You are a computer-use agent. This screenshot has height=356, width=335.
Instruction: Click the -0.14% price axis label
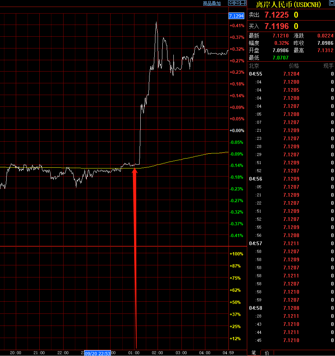[236, 166]
